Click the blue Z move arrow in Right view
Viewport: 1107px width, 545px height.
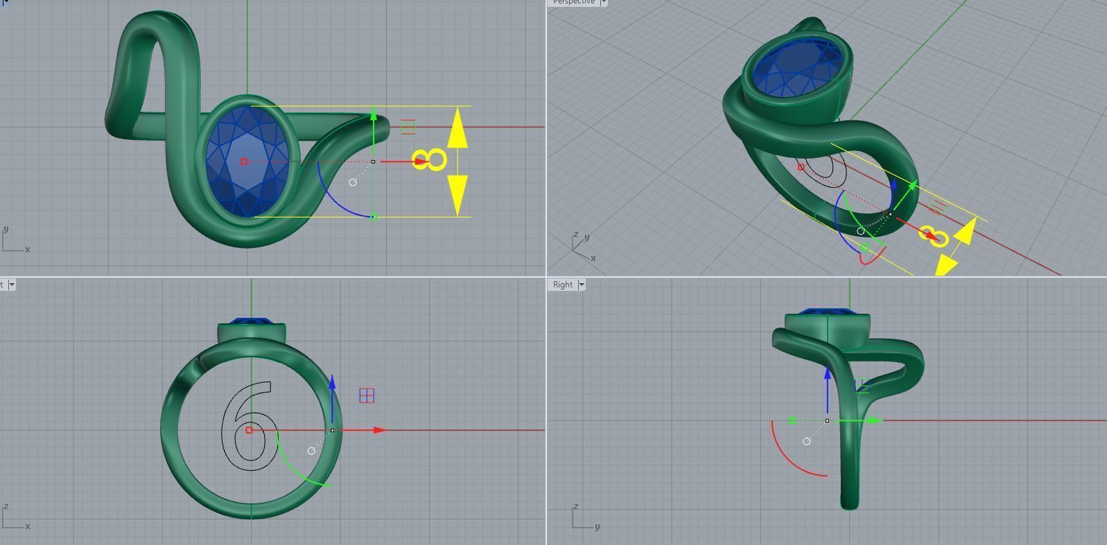[827, 391]
